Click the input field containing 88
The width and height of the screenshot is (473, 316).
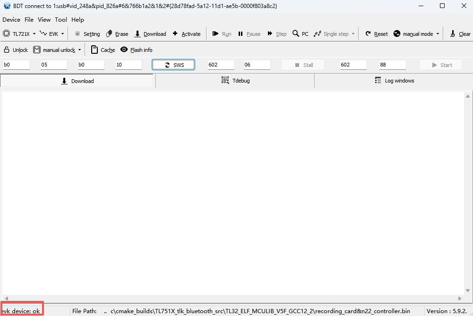pyautogui.click(x=393, y=65)
